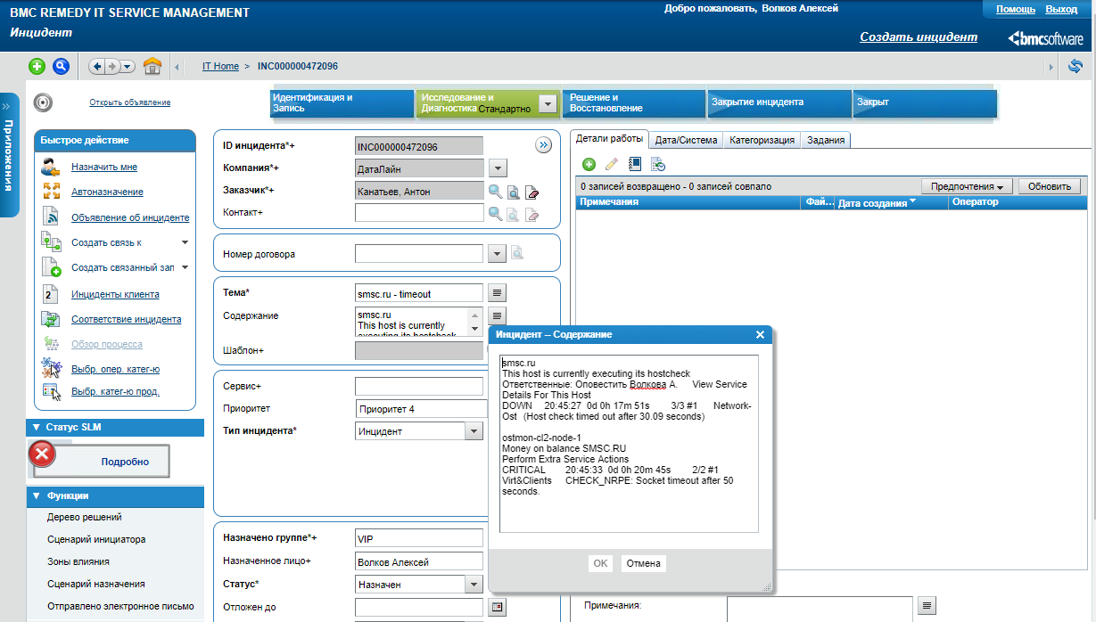Click OK in the Содержание dialog
Screen dimensions: 1096x622
click(x=600, y=563)
